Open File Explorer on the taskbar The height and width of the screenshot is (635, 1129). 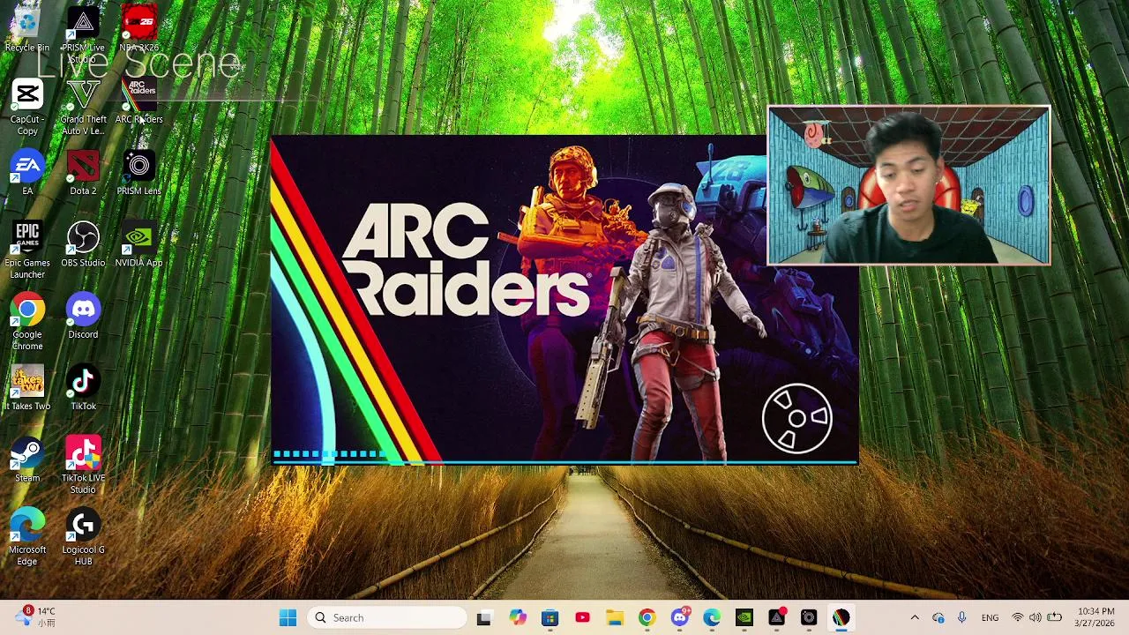pyautogui.click(x=615, y=617)
